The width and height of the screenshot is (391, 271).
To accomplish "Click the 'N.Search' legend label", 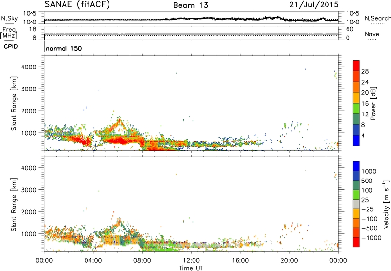I will coord(377,18).
